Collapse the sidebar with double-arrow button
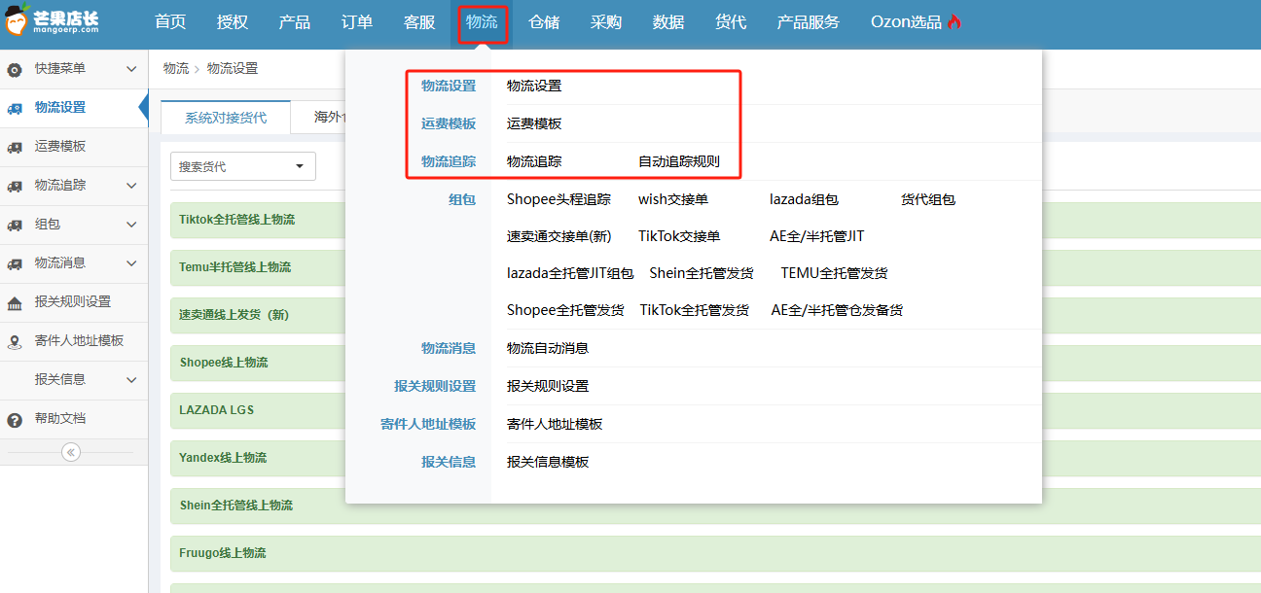 [70, 452]
